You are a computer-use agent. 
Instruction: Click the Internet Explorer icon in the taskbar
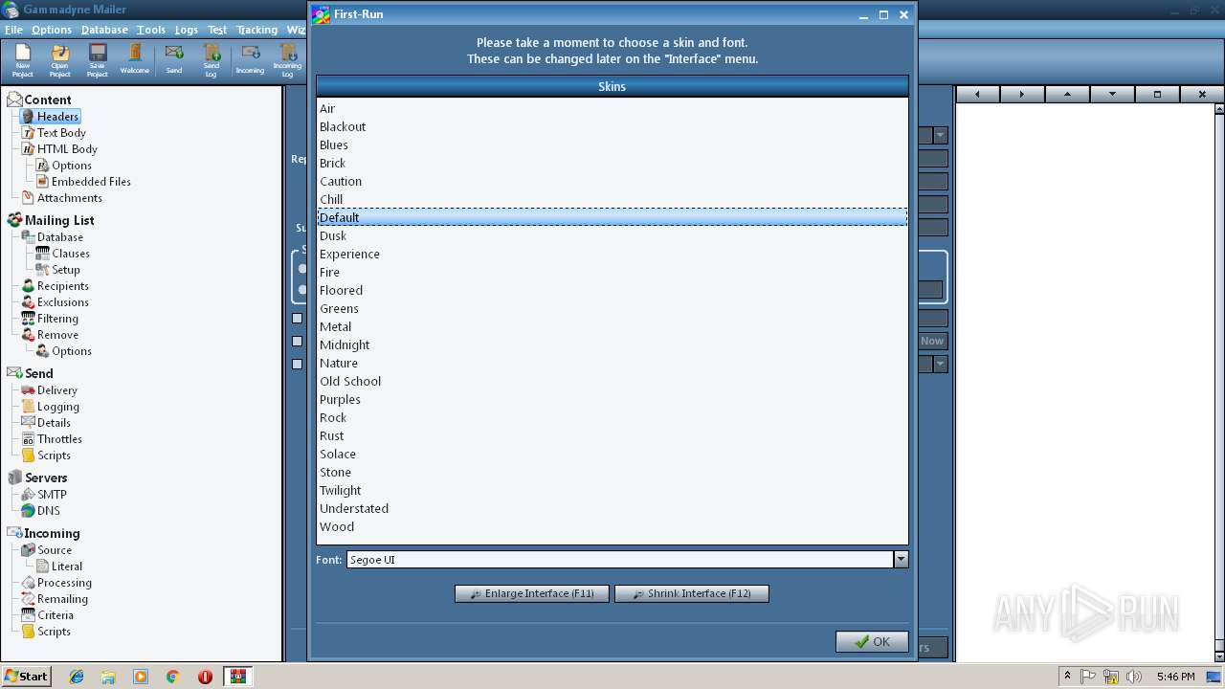click(77, 677)
